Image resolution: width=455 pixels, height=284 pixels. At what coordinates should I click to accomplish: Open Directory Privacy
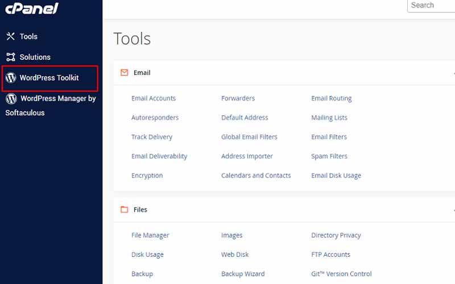coord(336,235)
